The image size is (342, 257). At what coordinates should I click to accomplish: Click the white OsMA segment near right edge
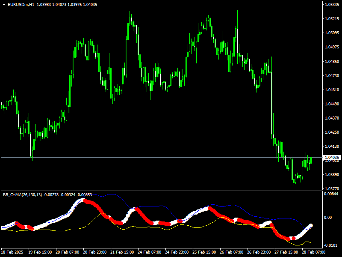(308, 227)
